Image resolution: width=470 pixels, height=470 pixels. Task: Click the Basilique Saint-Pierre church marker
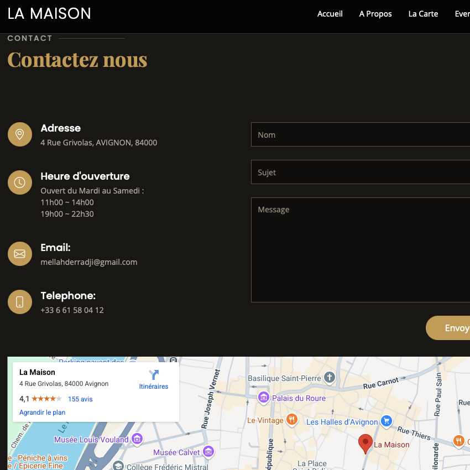pos(330,378)
